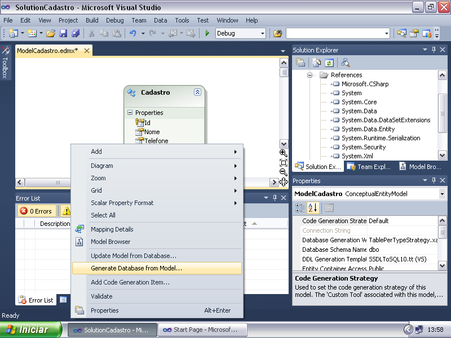Click the Property Pages icon in Properties
451x338 pixels.
click(x=329, y=208)
